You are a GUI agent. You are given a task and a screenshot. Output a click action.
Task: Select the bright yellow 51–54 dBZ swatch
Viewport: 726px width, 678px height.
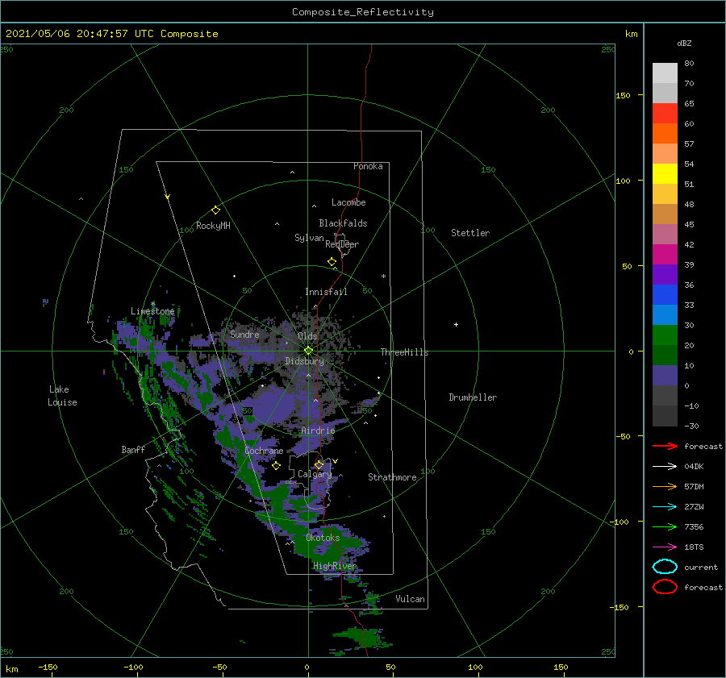(665, 174)
